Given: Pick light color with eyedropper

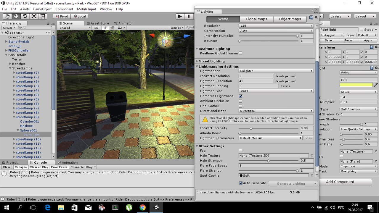Looking at the screenshot, I should (x=376, y=85).
